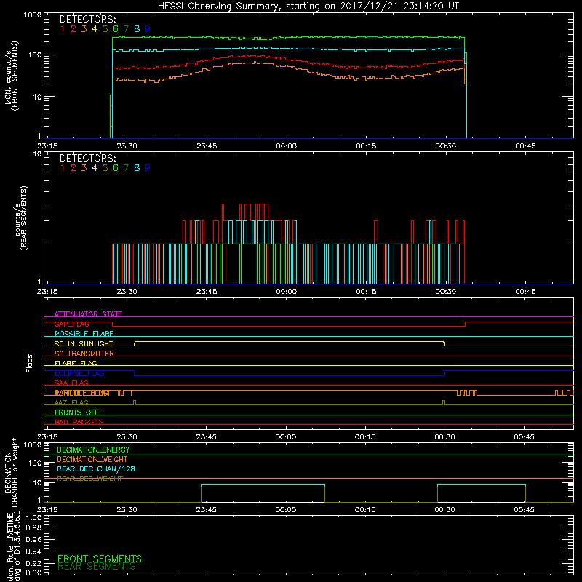
Task: Select detector 2 in front segments legend
Action: click(x=73, y=29)
